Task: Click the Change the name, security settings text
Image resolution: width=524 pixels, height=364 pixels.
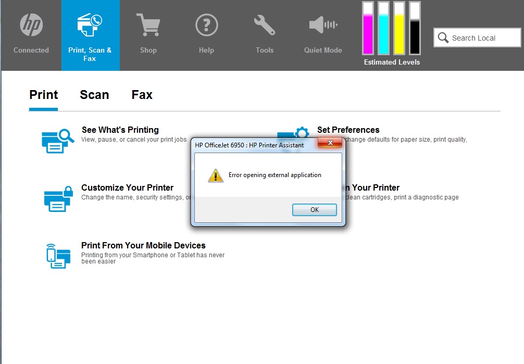Action: click(136, 197)
